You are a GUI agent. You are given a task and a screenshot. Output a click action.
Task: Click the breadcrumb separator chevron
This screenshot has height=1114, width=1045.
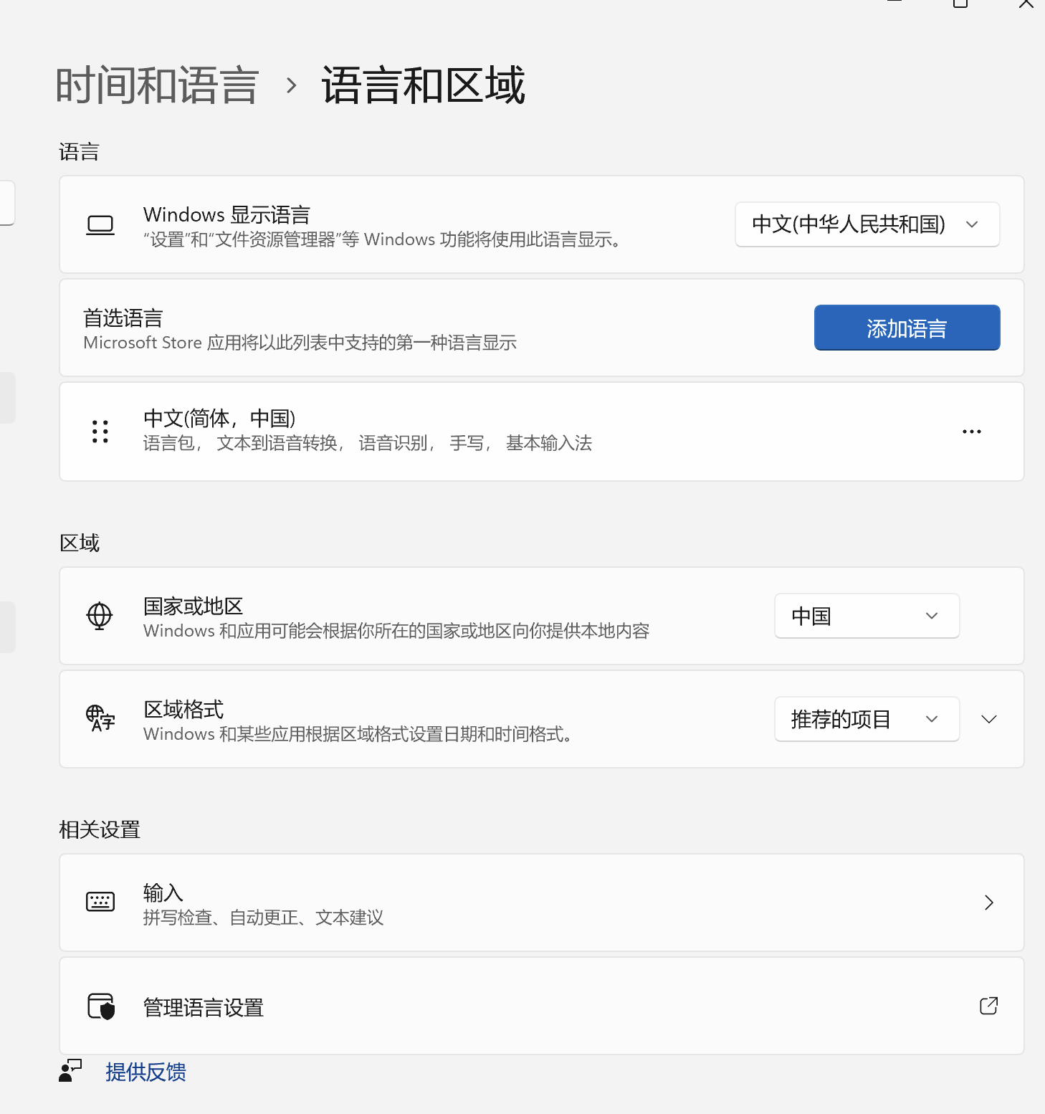tap(291, 86)
